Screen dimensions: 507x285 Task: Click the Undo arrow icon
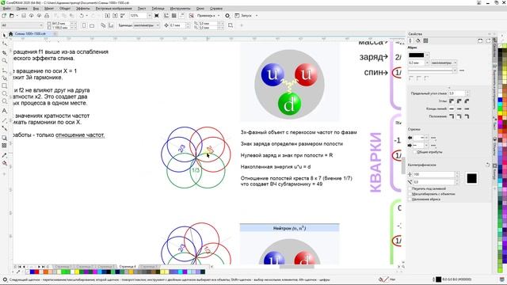coord(82,16)
